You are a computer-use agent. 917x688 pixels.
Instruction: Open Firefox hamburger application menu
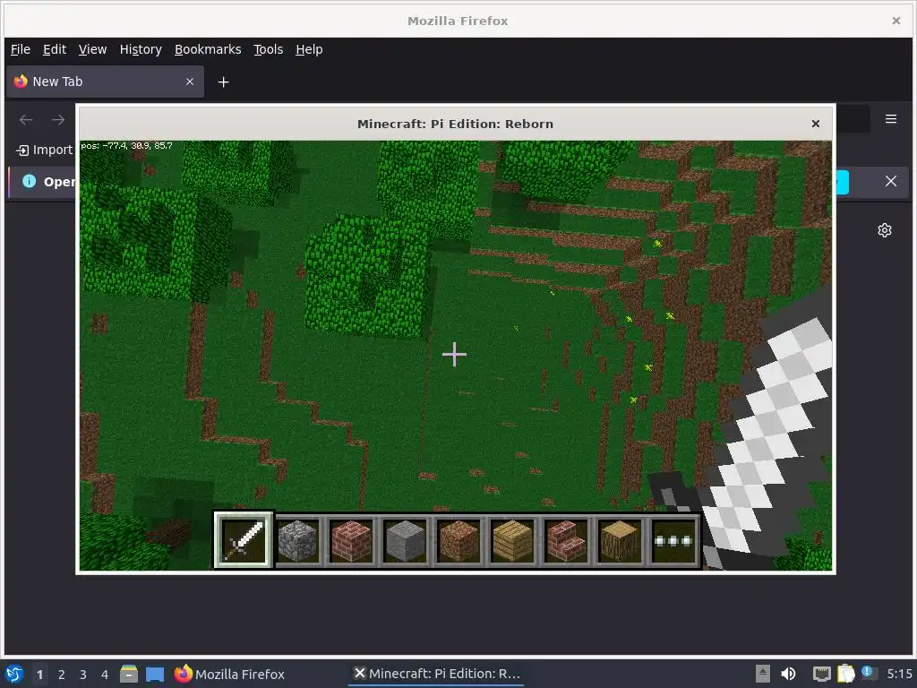pos(891,119)
